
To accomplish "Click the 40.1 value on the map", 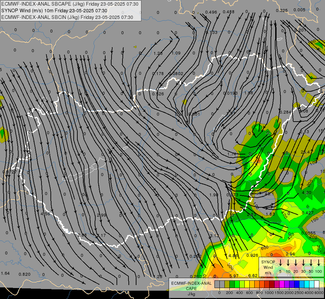I will (x=269, y=194).
